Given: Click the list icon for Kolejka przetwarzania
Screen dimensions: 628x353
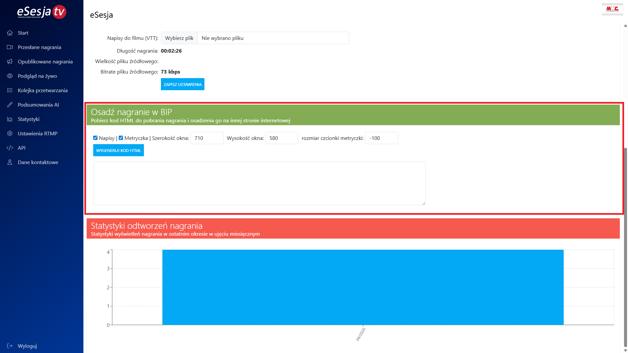Looking at the screenshot, I should tap(10, 90).
